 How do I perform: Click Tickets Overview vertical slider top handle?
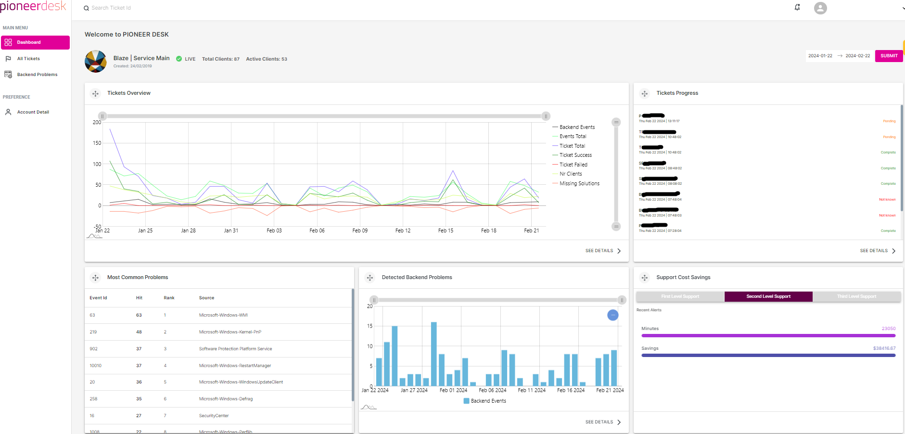(616, 122)
